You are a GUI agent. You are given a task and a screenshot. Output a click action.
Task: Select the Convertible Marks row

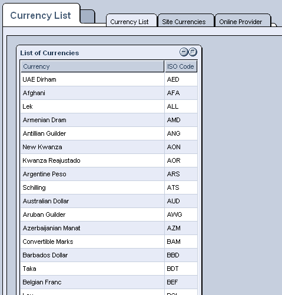(x=109, y=242)
